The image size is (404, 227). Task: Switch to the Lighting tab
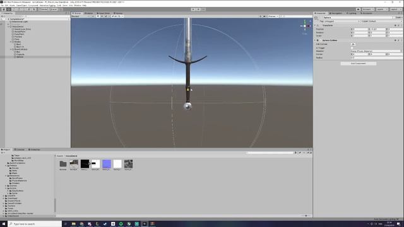[x=351, y=13]
